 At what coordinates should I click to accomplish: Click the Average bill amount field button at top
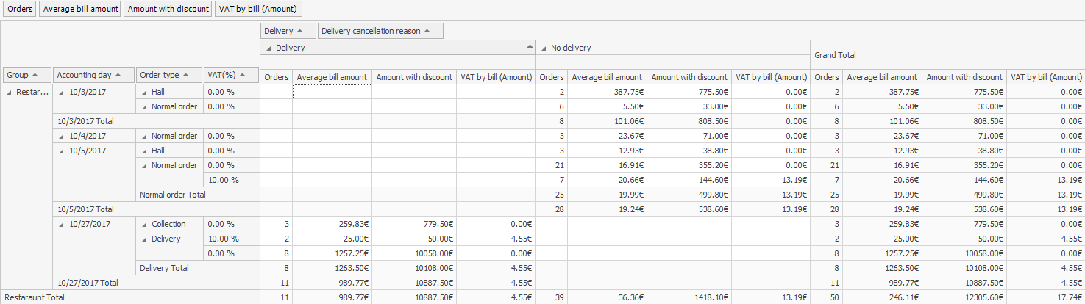pyautogui.click(x=80, y=10)
